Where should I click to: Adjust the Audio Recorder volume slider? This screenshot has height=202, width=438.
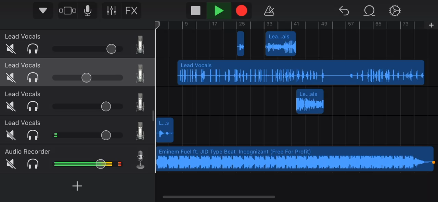(101, 164)
